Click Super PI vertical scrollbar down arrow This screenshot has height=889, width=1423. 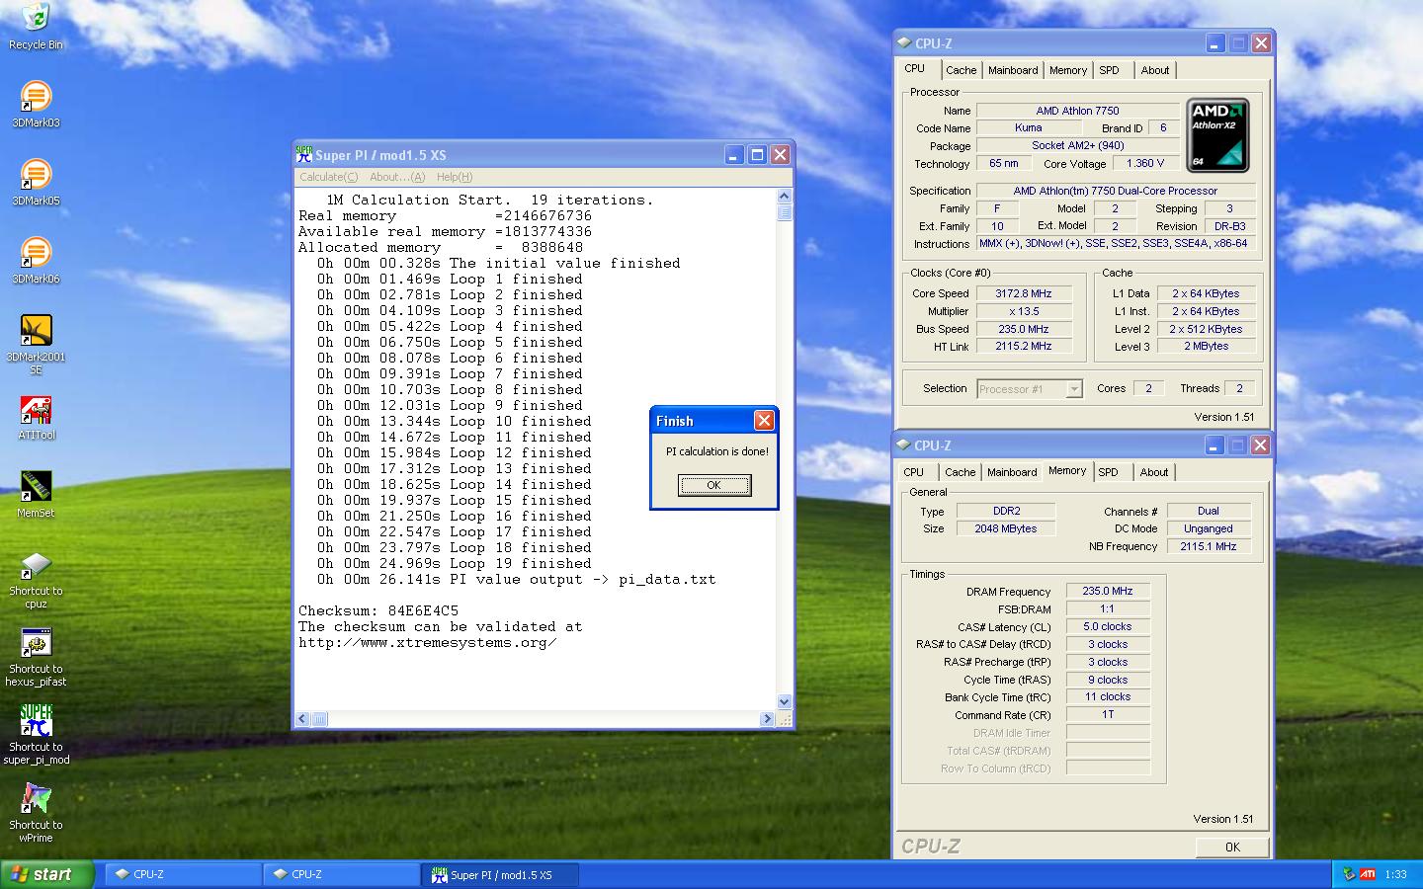[785, 702]
